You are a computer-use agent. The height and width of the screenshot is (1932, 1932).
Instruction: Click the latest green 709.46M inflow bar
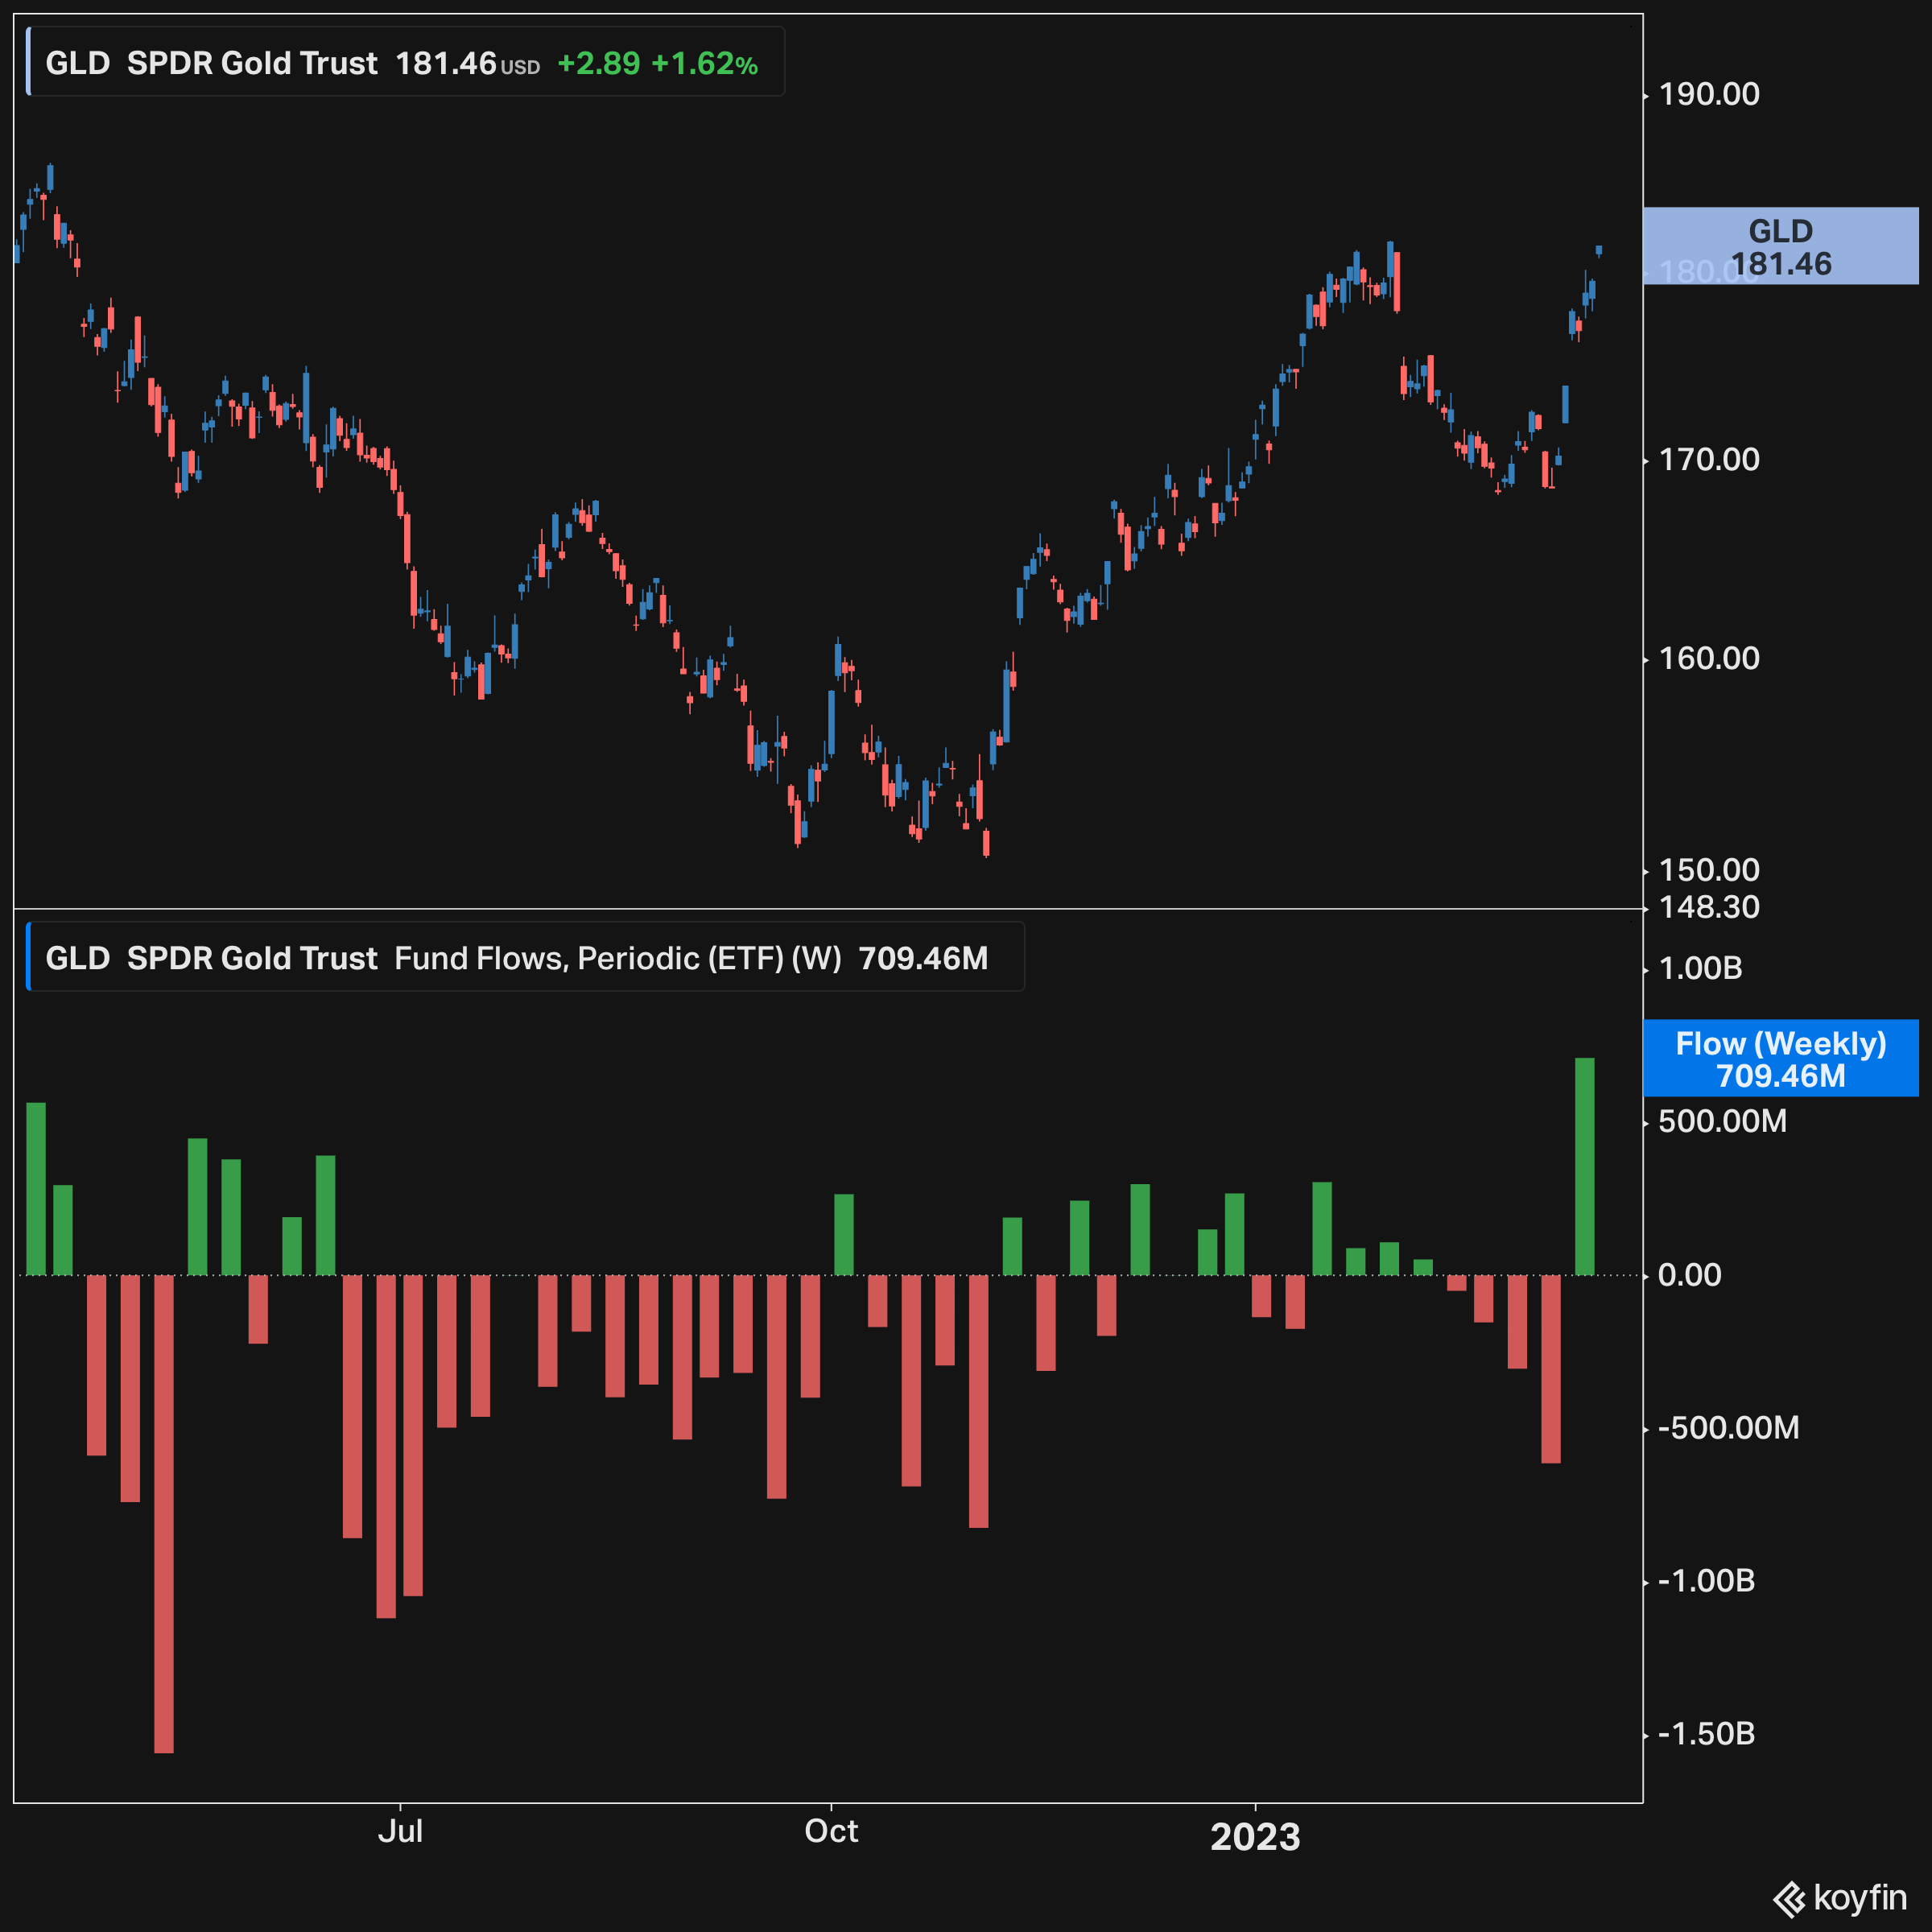1584,1166
